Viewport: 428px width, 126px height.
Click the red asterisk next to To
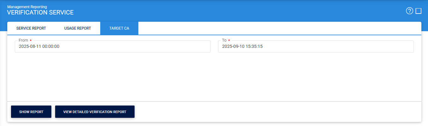(x=229, y=41)
